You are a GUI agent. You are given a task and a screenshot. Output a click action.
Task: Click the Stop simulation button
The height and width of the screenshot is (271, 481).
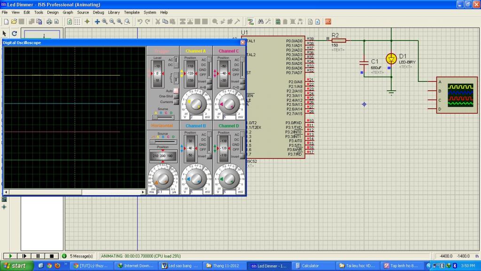click(52, 256)
